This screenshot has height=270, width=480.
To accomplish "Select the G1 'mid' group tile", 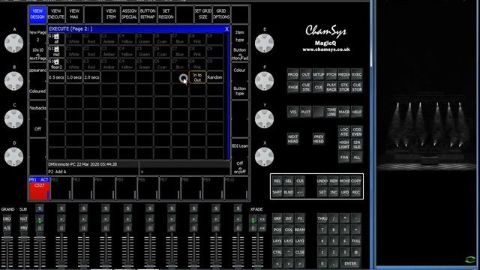I will tap(56, 52).
